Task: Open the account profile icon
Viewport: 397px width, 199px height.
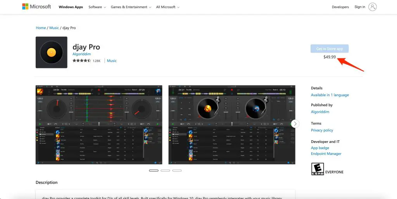Action: click(x=373, y=7)
